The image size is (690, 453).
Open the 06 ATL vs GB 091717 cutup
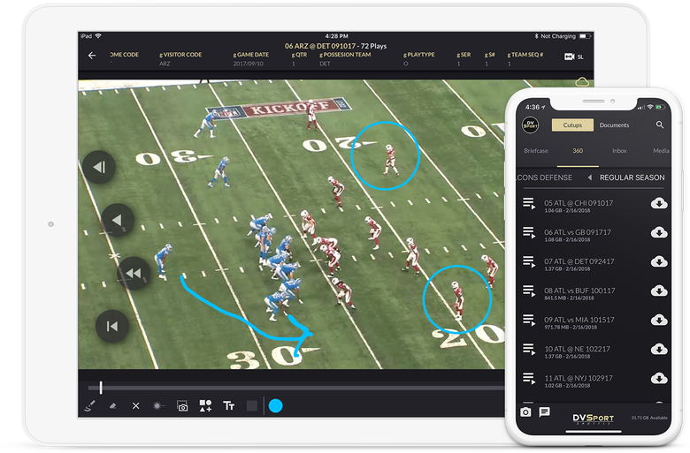(x=579, y=232)
